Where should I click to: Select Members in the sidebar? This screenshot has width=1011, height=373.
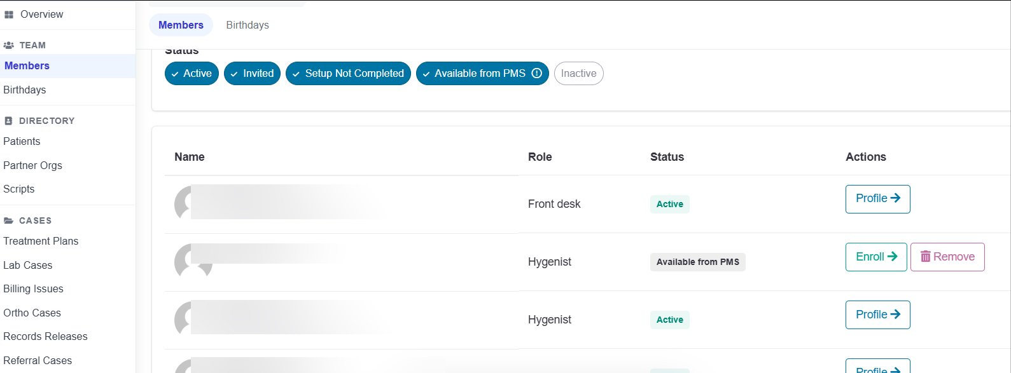coord(67,66)
